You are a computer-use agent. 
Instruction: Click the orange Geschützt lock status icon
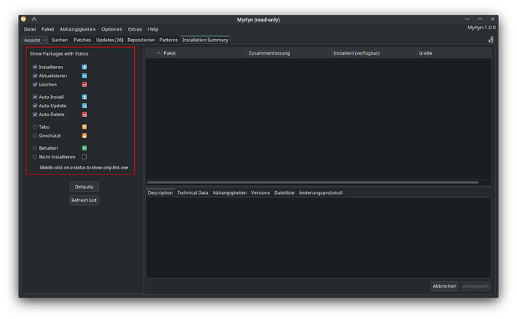[85, 136]
